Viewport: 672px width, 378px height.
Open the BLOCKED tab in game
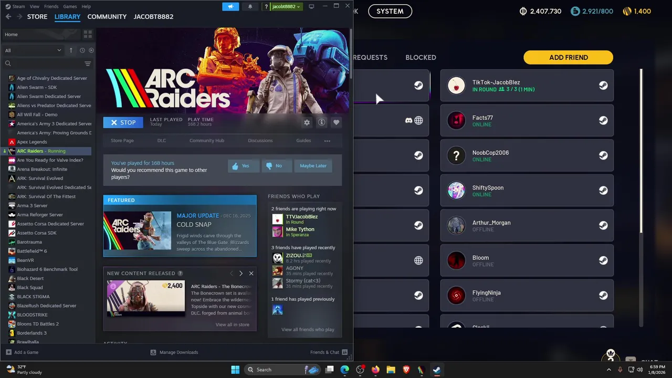[x=421, y=57]
